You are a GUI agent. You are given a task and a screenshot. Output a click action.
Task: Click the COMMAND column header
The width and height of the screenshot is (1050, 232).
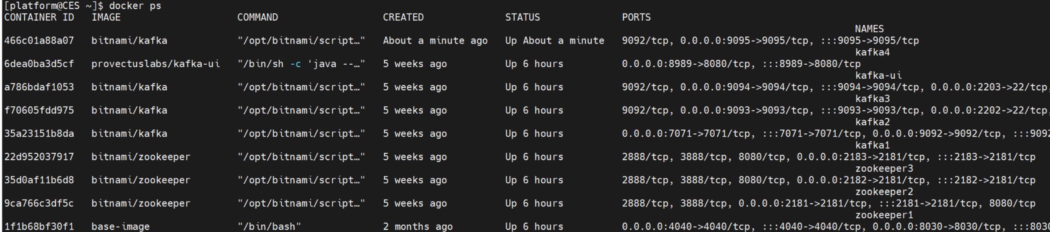258,17
